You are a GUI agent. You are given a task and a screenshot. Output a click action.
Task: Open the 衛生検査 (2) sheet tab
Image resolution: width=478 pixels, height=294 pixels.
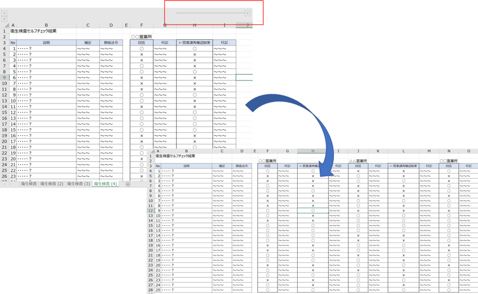(52, 184)
